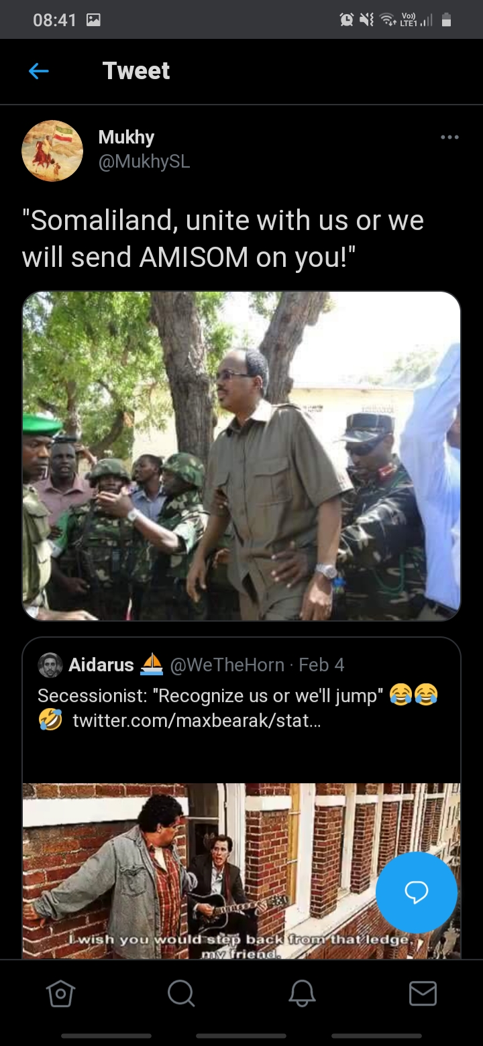Open the Messages envelope icon
This screenshot has height=1046, width=483.
423,994
